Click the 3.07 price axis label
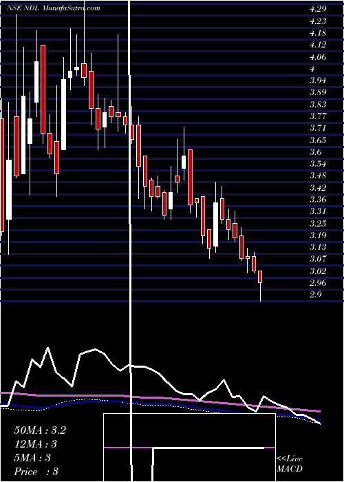The height and width of the screenshot is (482, 344). click(x=318, y=259)
